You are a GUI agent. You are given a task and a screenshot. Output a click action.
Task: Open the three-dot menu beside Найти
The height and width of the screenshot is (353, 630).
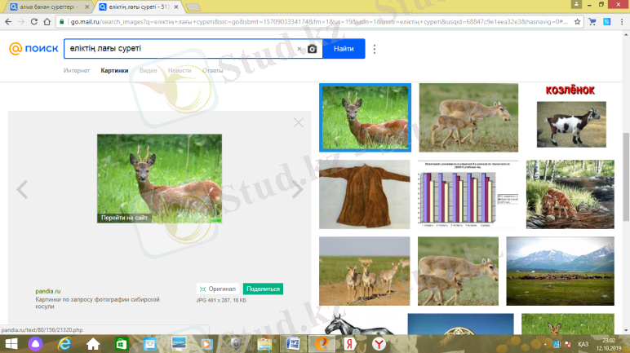(375, 50)
